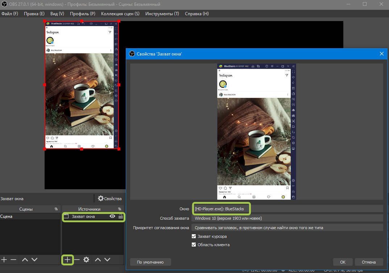
Task: Select Сцена in the scenes list
Action: coord(7,216)
